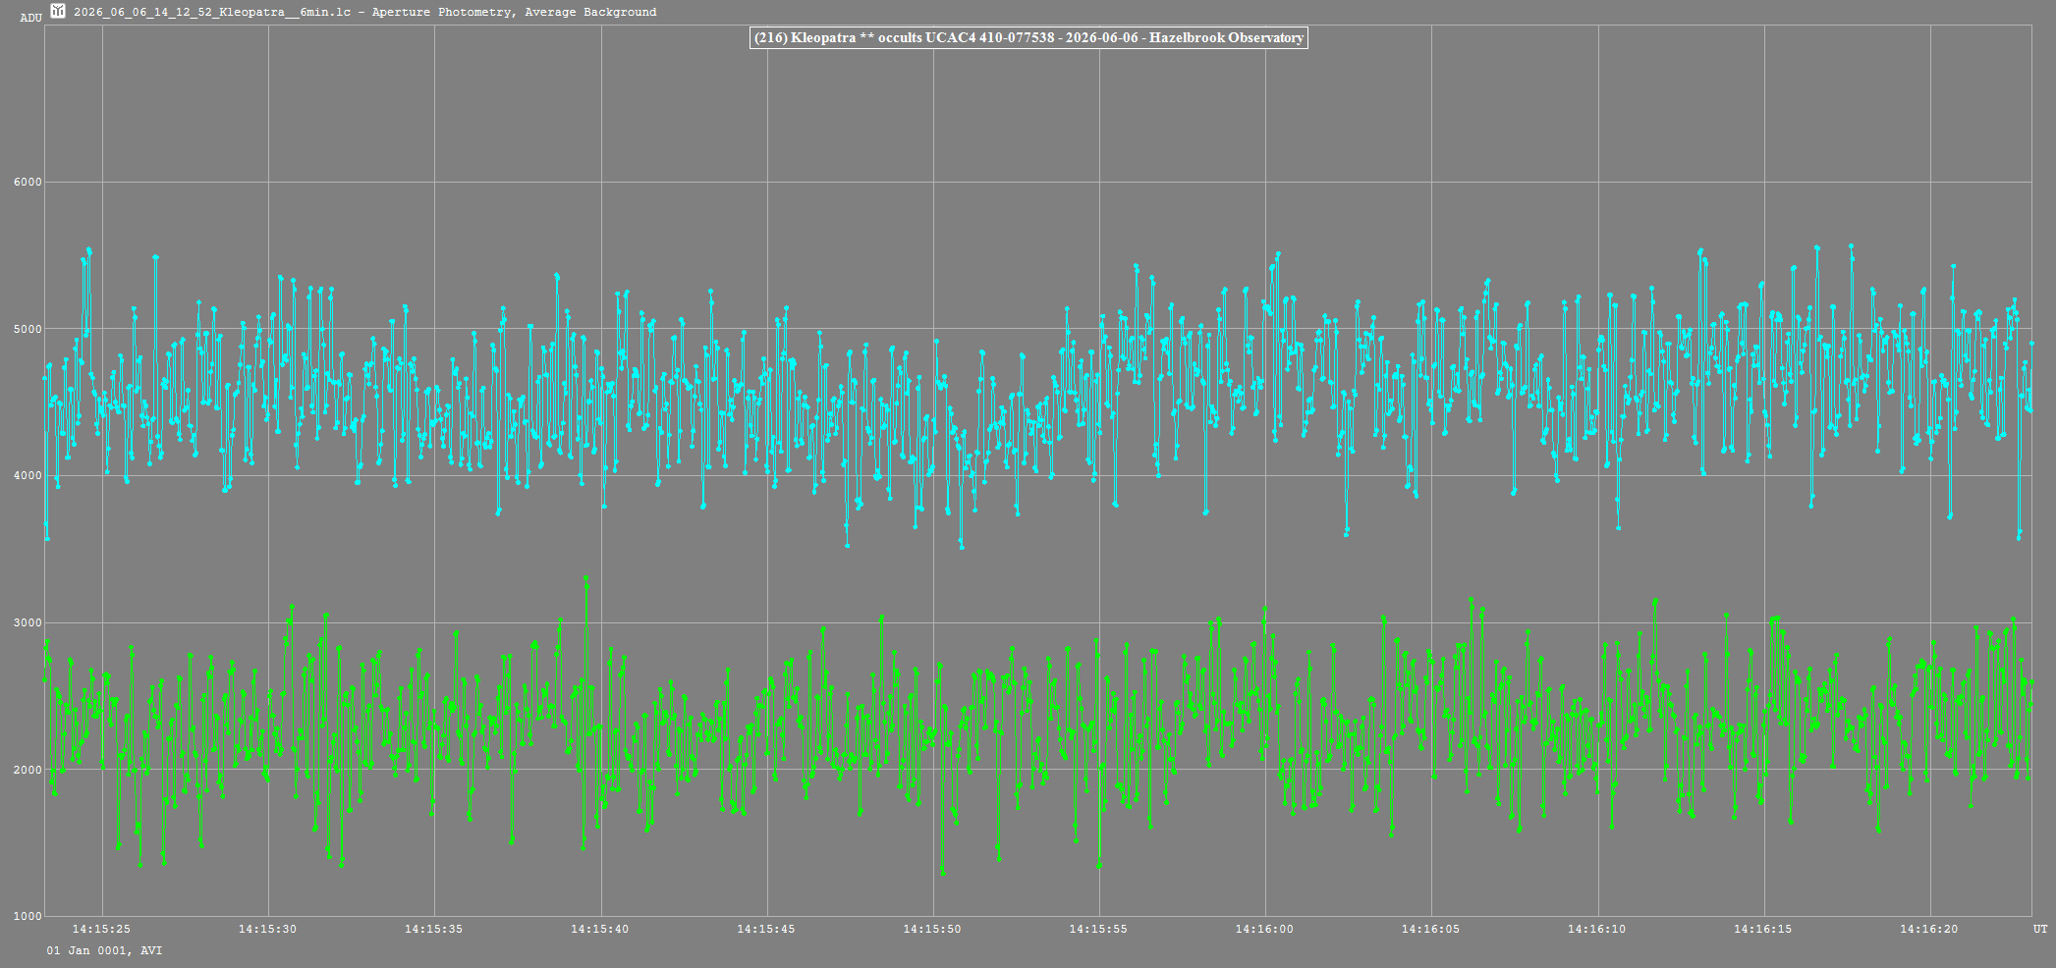The width and height of the screenshot is (2056, 968).
Task: Click the 14:15:45 time axis label
Action: (x=766, y=929)
